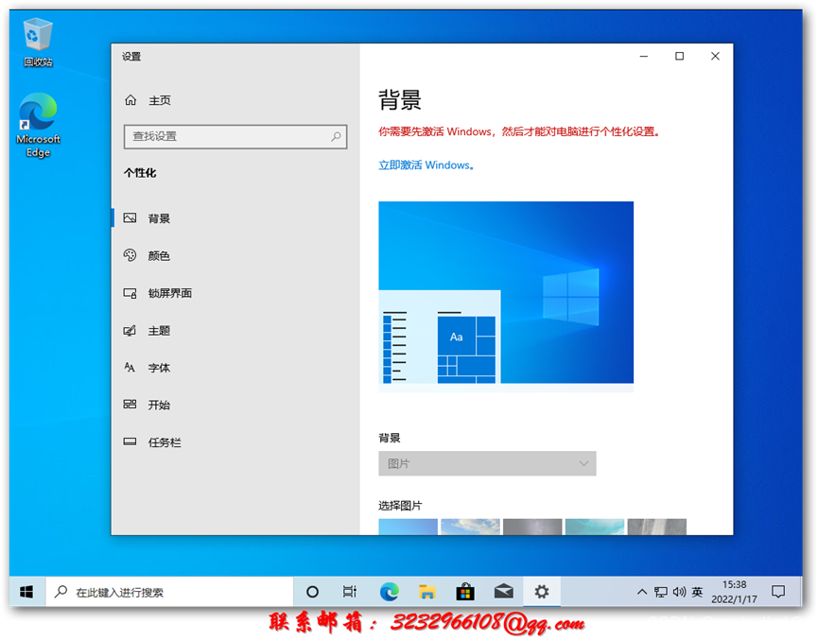Click the Cortana circle icon
This screenshot has height=640, width=818.
pos(312,592)
